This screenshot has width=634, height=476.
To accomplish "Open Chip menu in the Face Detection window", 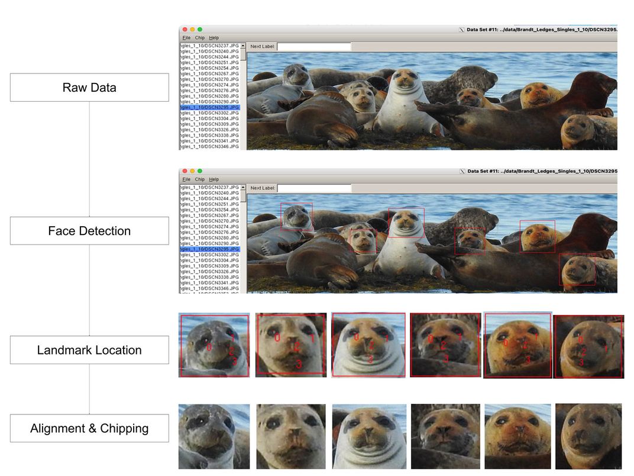I will (200, 179).
